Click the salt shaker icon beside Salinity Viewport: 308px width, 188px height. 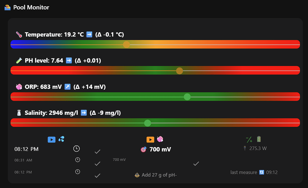tap(18, 112)
